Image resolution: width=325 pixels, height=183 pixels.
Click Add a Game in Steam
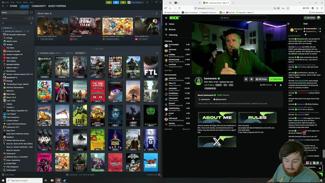8,175
